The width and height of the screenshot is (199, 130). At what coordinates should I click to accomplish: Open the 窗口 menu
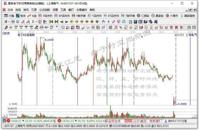tap(71, 10)
